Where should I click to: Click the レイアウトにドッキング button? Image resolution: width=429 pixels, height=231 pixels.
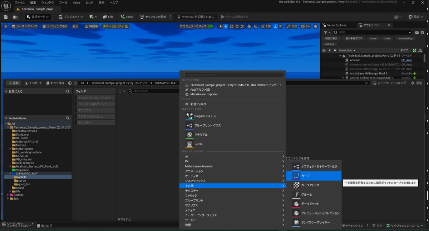(389, 83)
